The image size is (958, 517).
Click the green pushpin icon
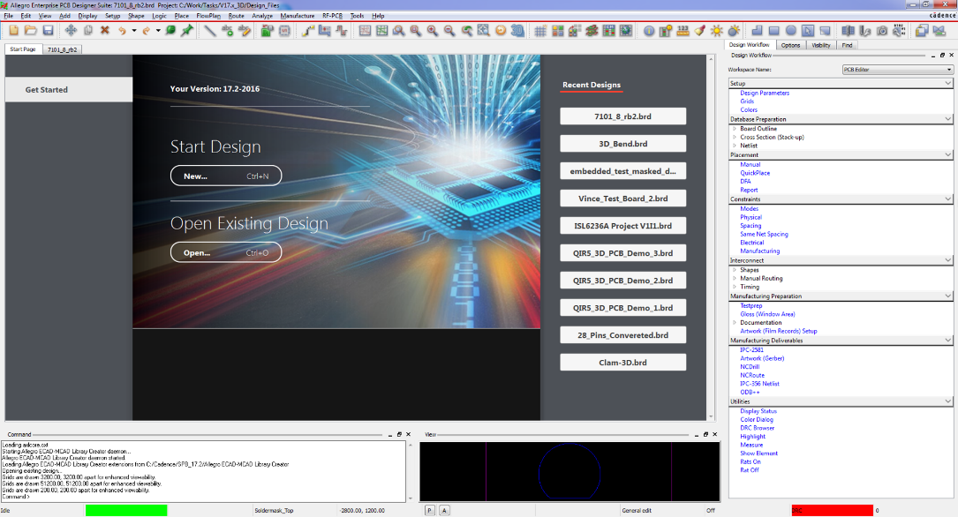187,31
